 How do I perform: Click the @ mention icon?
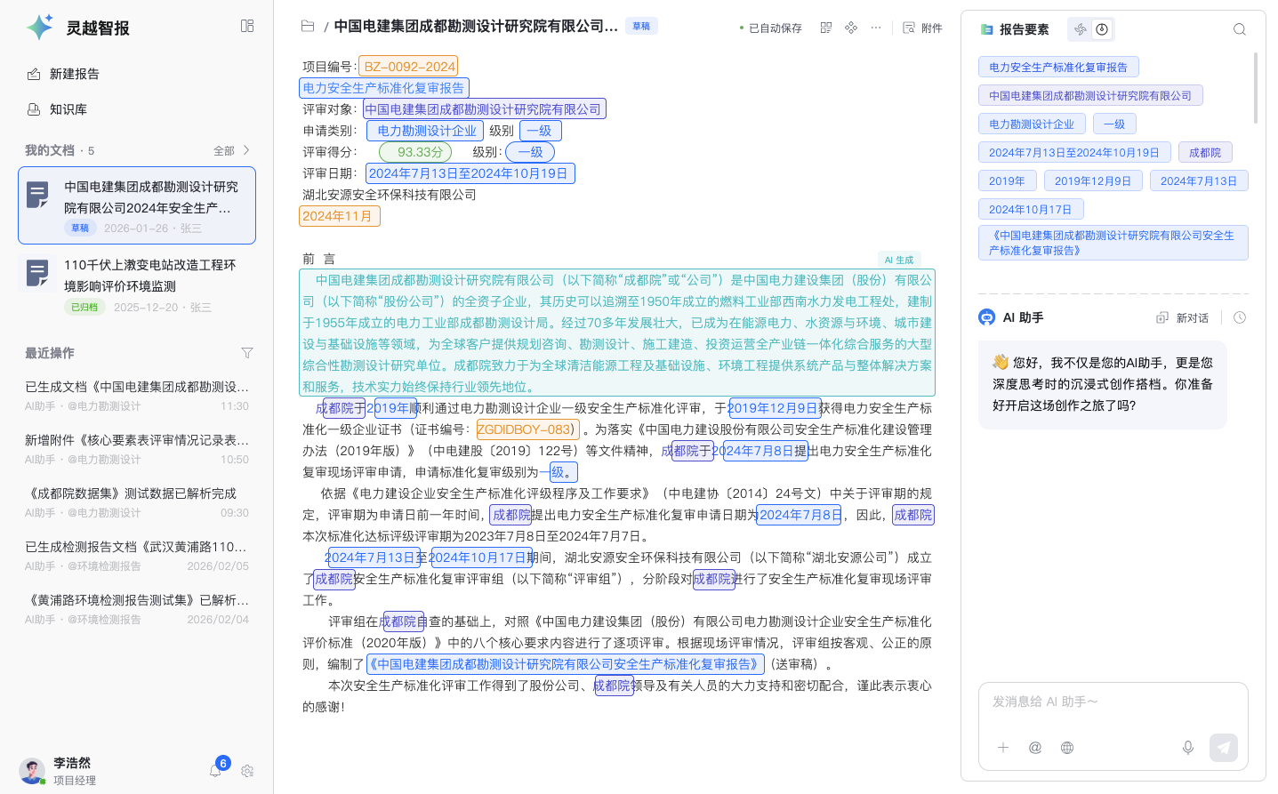coord(1035,748)
